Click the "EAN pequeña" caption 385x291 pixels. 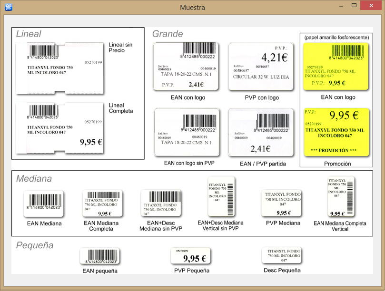coord(100,271)
